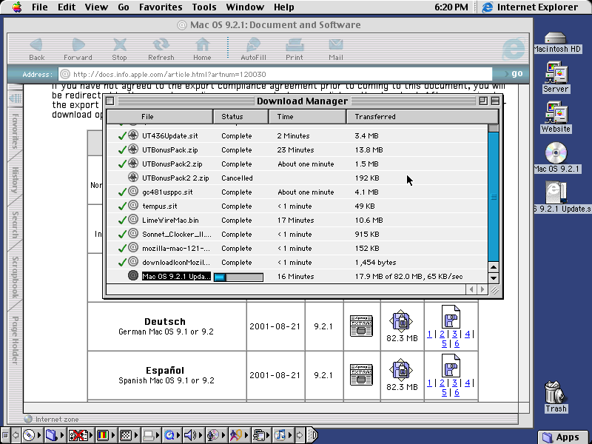Click the Home toolbar icon
The height and width of the screenshot is (444, 592).
203,44
